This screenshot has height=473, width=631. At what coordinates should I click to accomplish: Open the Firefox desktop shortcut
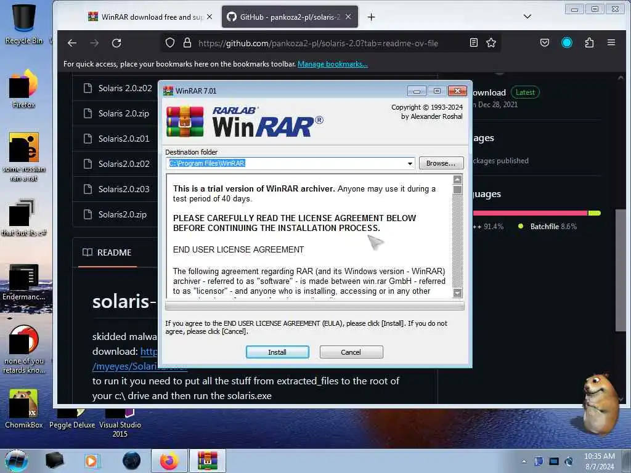tap(24, 89)
